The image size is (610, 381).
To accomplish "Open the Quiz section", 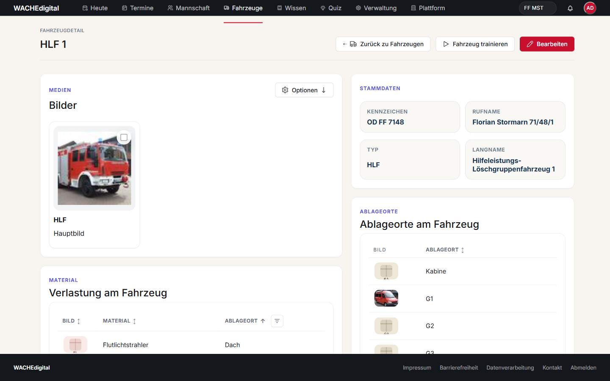I will [331, 8].
